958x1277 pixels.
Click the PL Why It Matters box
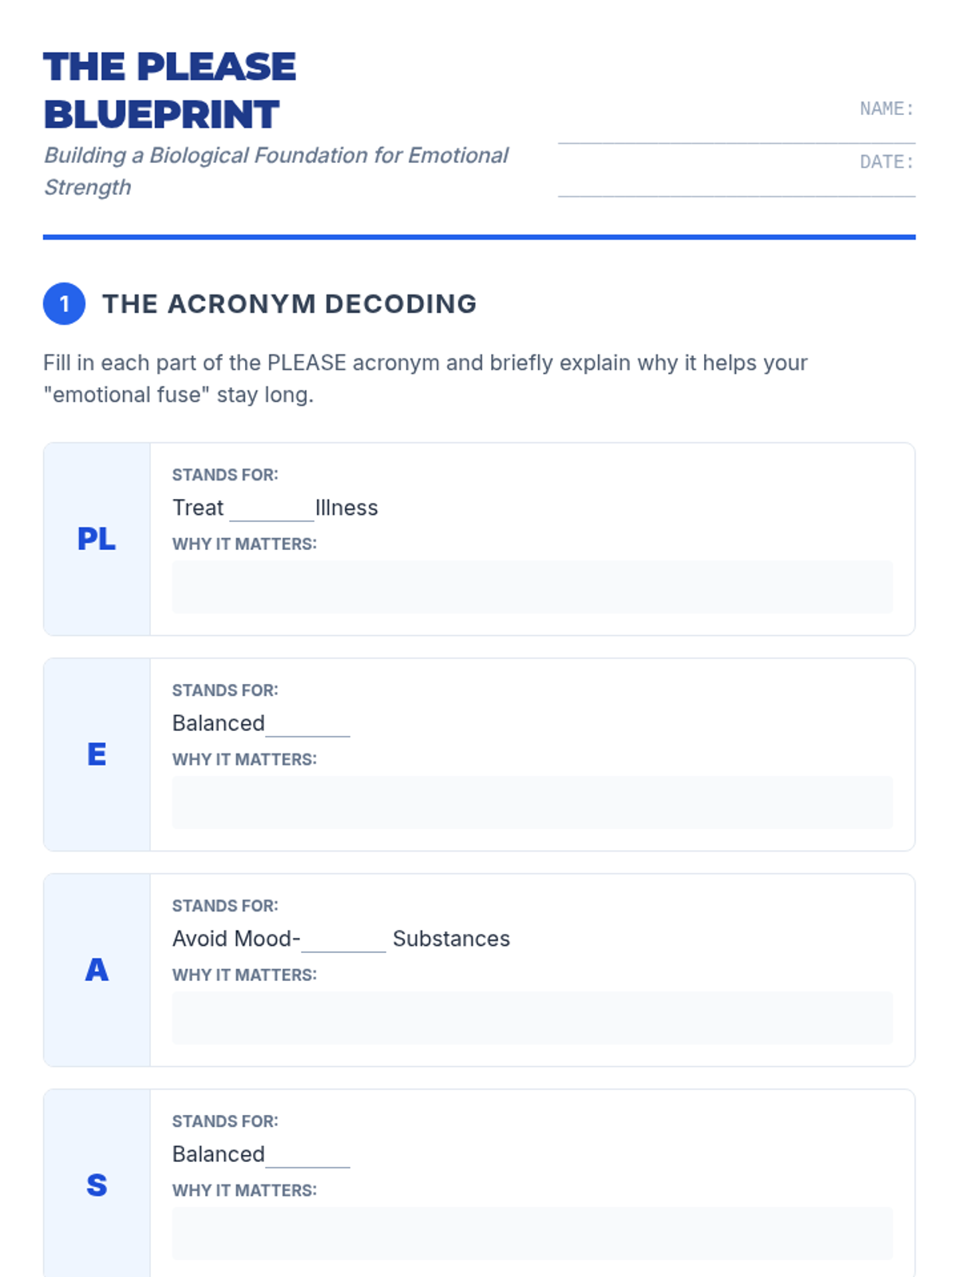(x=532, y=587)
